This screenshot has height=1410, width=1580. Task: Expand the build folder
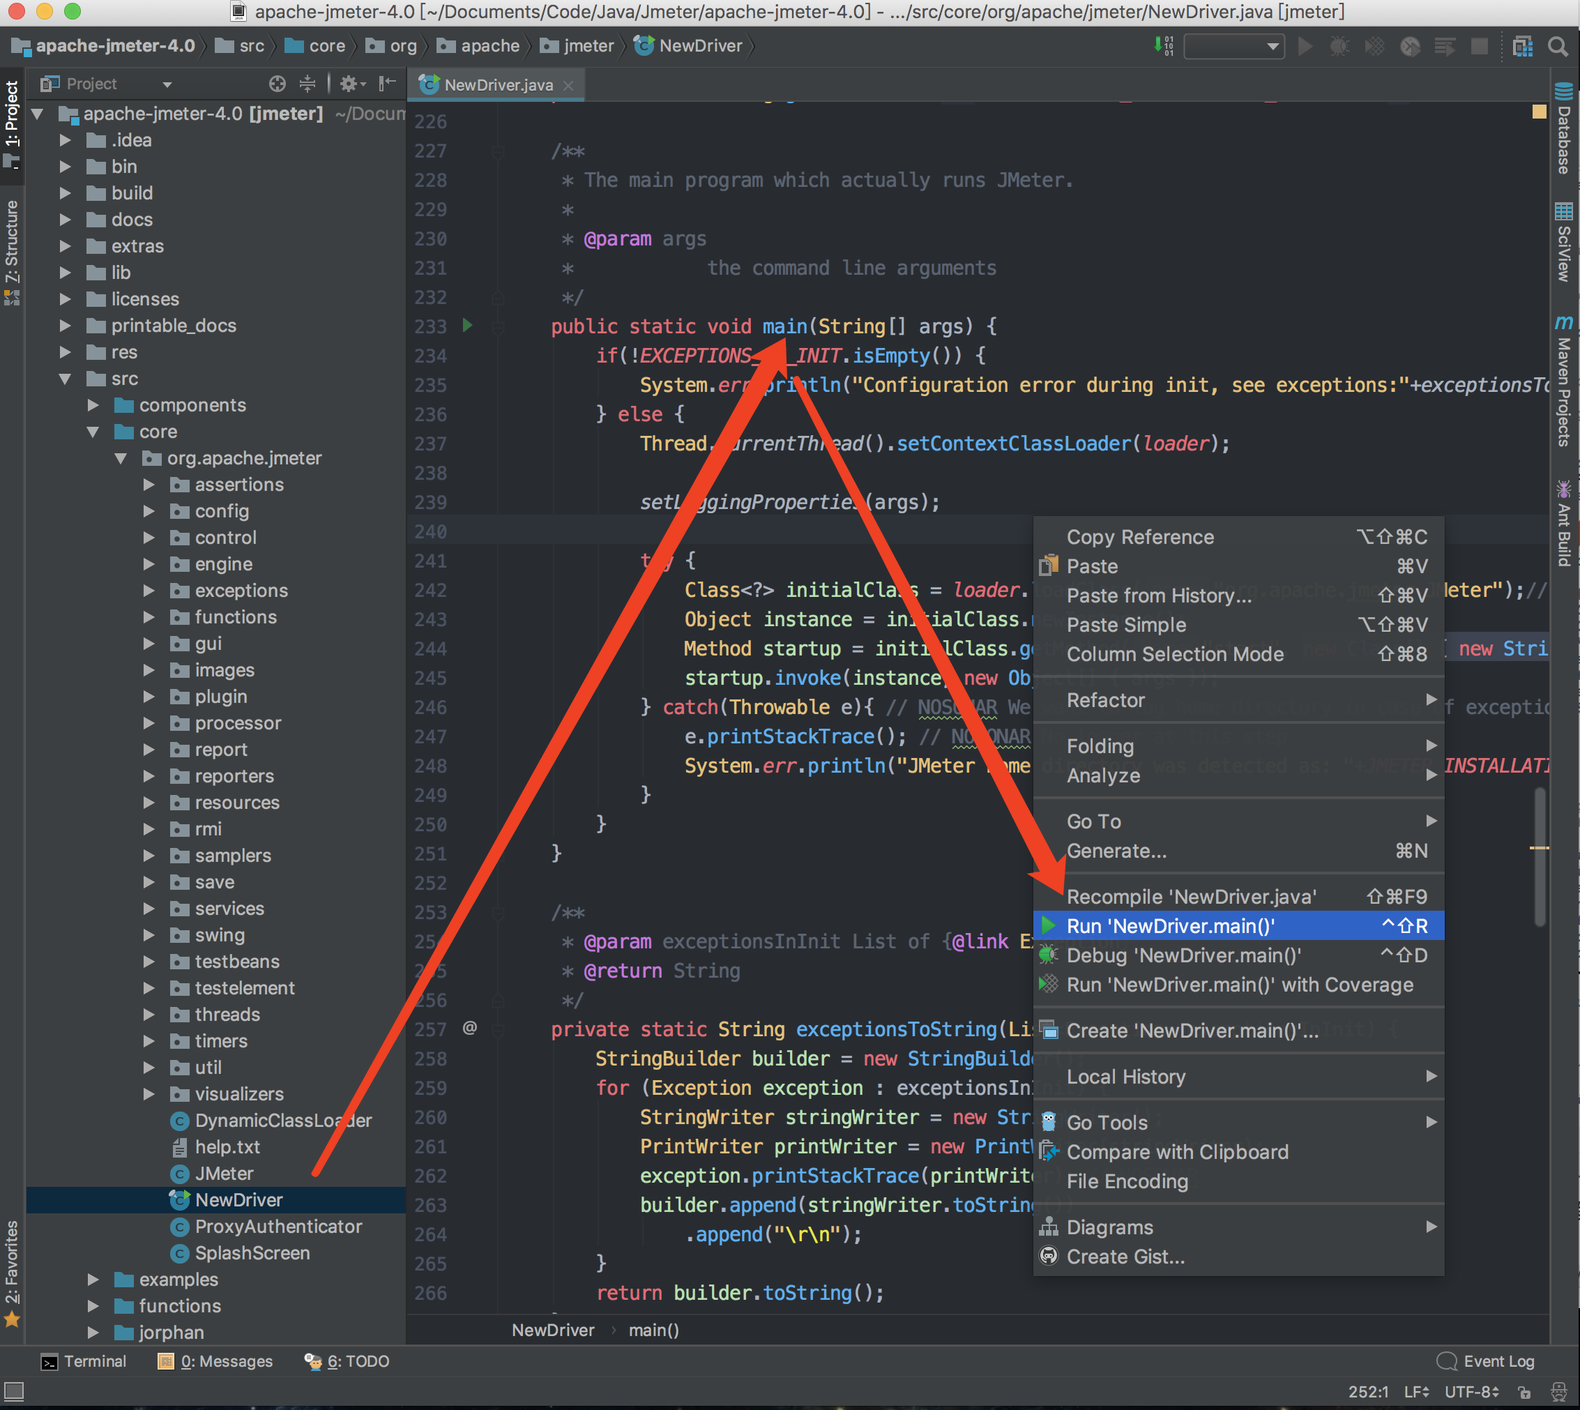(65, 193)
